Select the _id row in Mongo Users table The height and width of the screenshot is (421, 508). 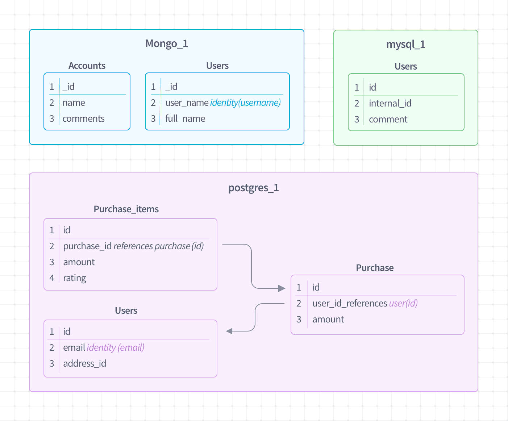217,87
